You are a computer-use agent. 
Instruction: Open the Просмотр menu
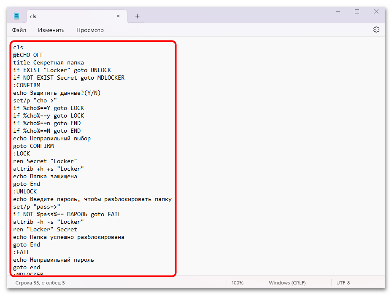click(90, 30)
